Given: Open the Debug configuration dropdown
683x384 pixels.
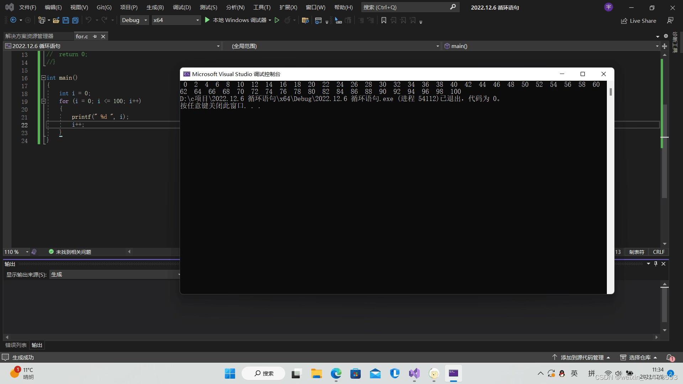Looking at the screenshot, I should coord(134,20).
